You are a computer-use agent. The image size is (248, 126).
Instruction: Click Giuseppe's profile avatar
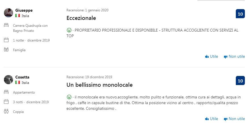pyautogui.click(x=9, y=13)
